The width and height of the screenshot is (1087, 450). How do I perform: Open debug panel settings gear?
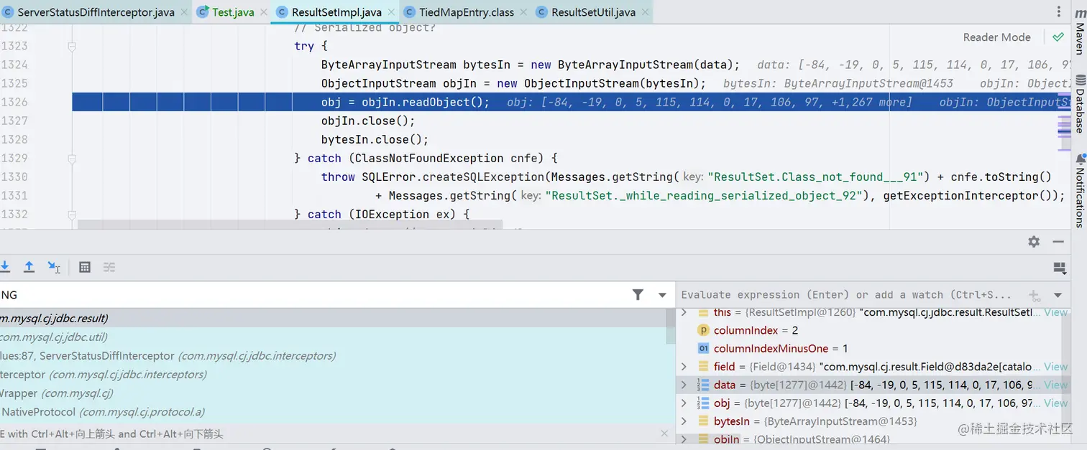1034,242
